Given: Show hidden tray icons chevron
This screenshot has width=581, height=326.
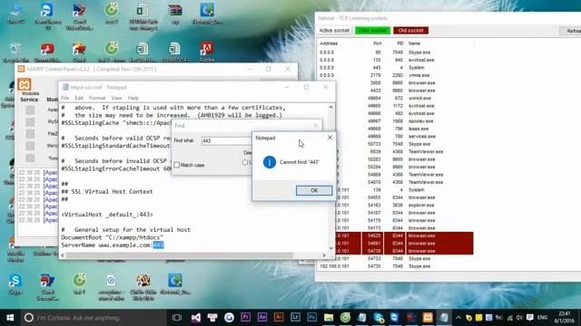Looking at the screenshot, I should pos(458,318).
